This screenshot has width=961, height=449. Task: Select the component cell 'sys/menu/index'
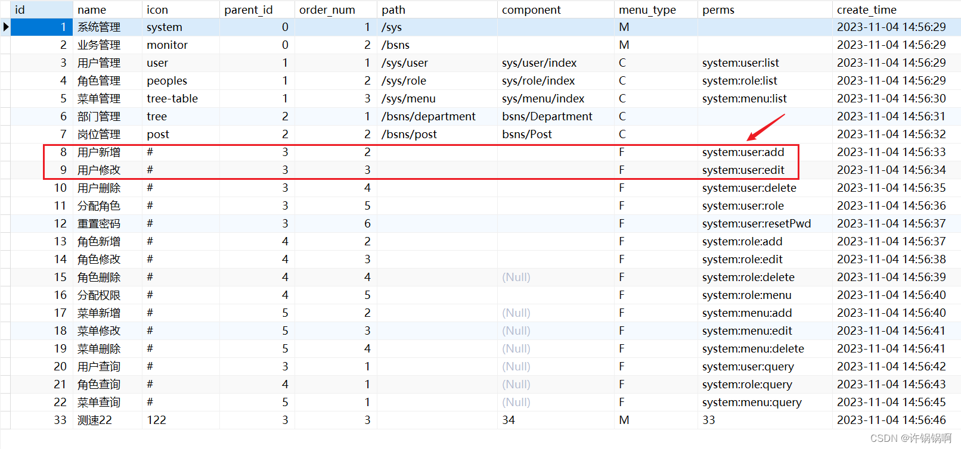tap(556, 99)
